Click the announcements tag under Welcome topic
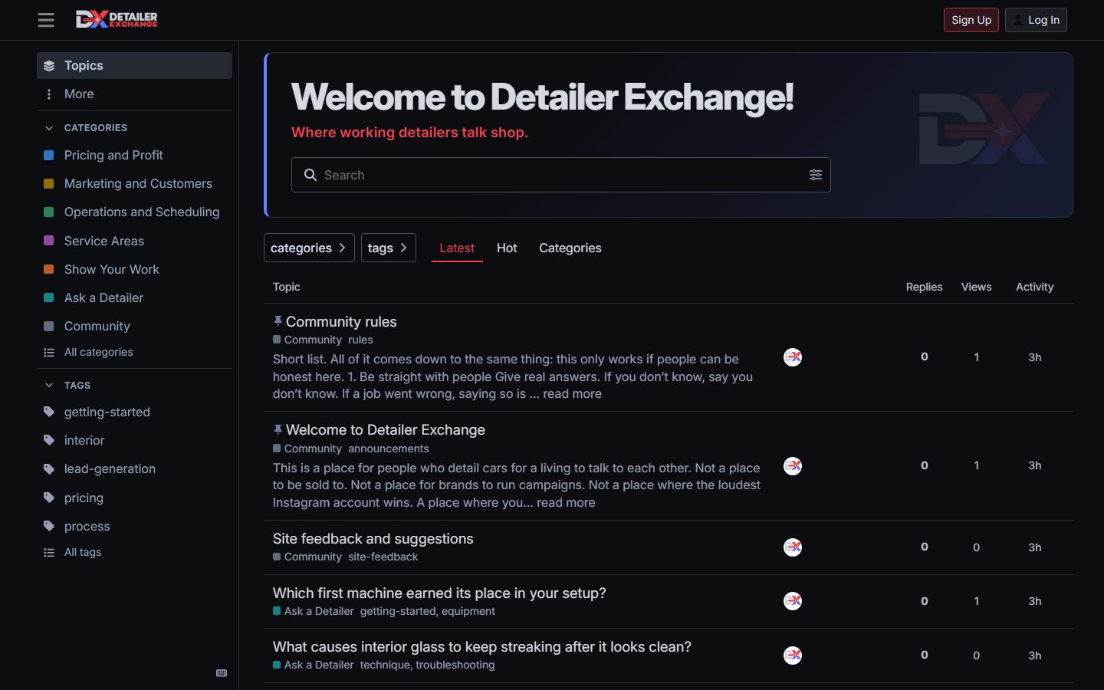This screenshot has height=690, width=1104. pos(389,449)
